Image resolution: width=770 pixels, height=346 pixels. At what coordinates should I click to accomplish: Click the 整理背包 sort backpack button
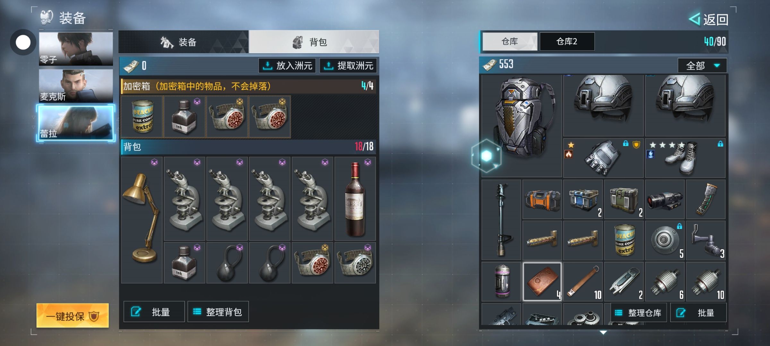(x=218, y=312)
